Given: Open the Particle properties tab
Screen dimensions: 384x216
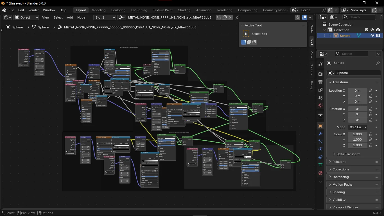Looking at the screenshot, I should click(320, 142).
